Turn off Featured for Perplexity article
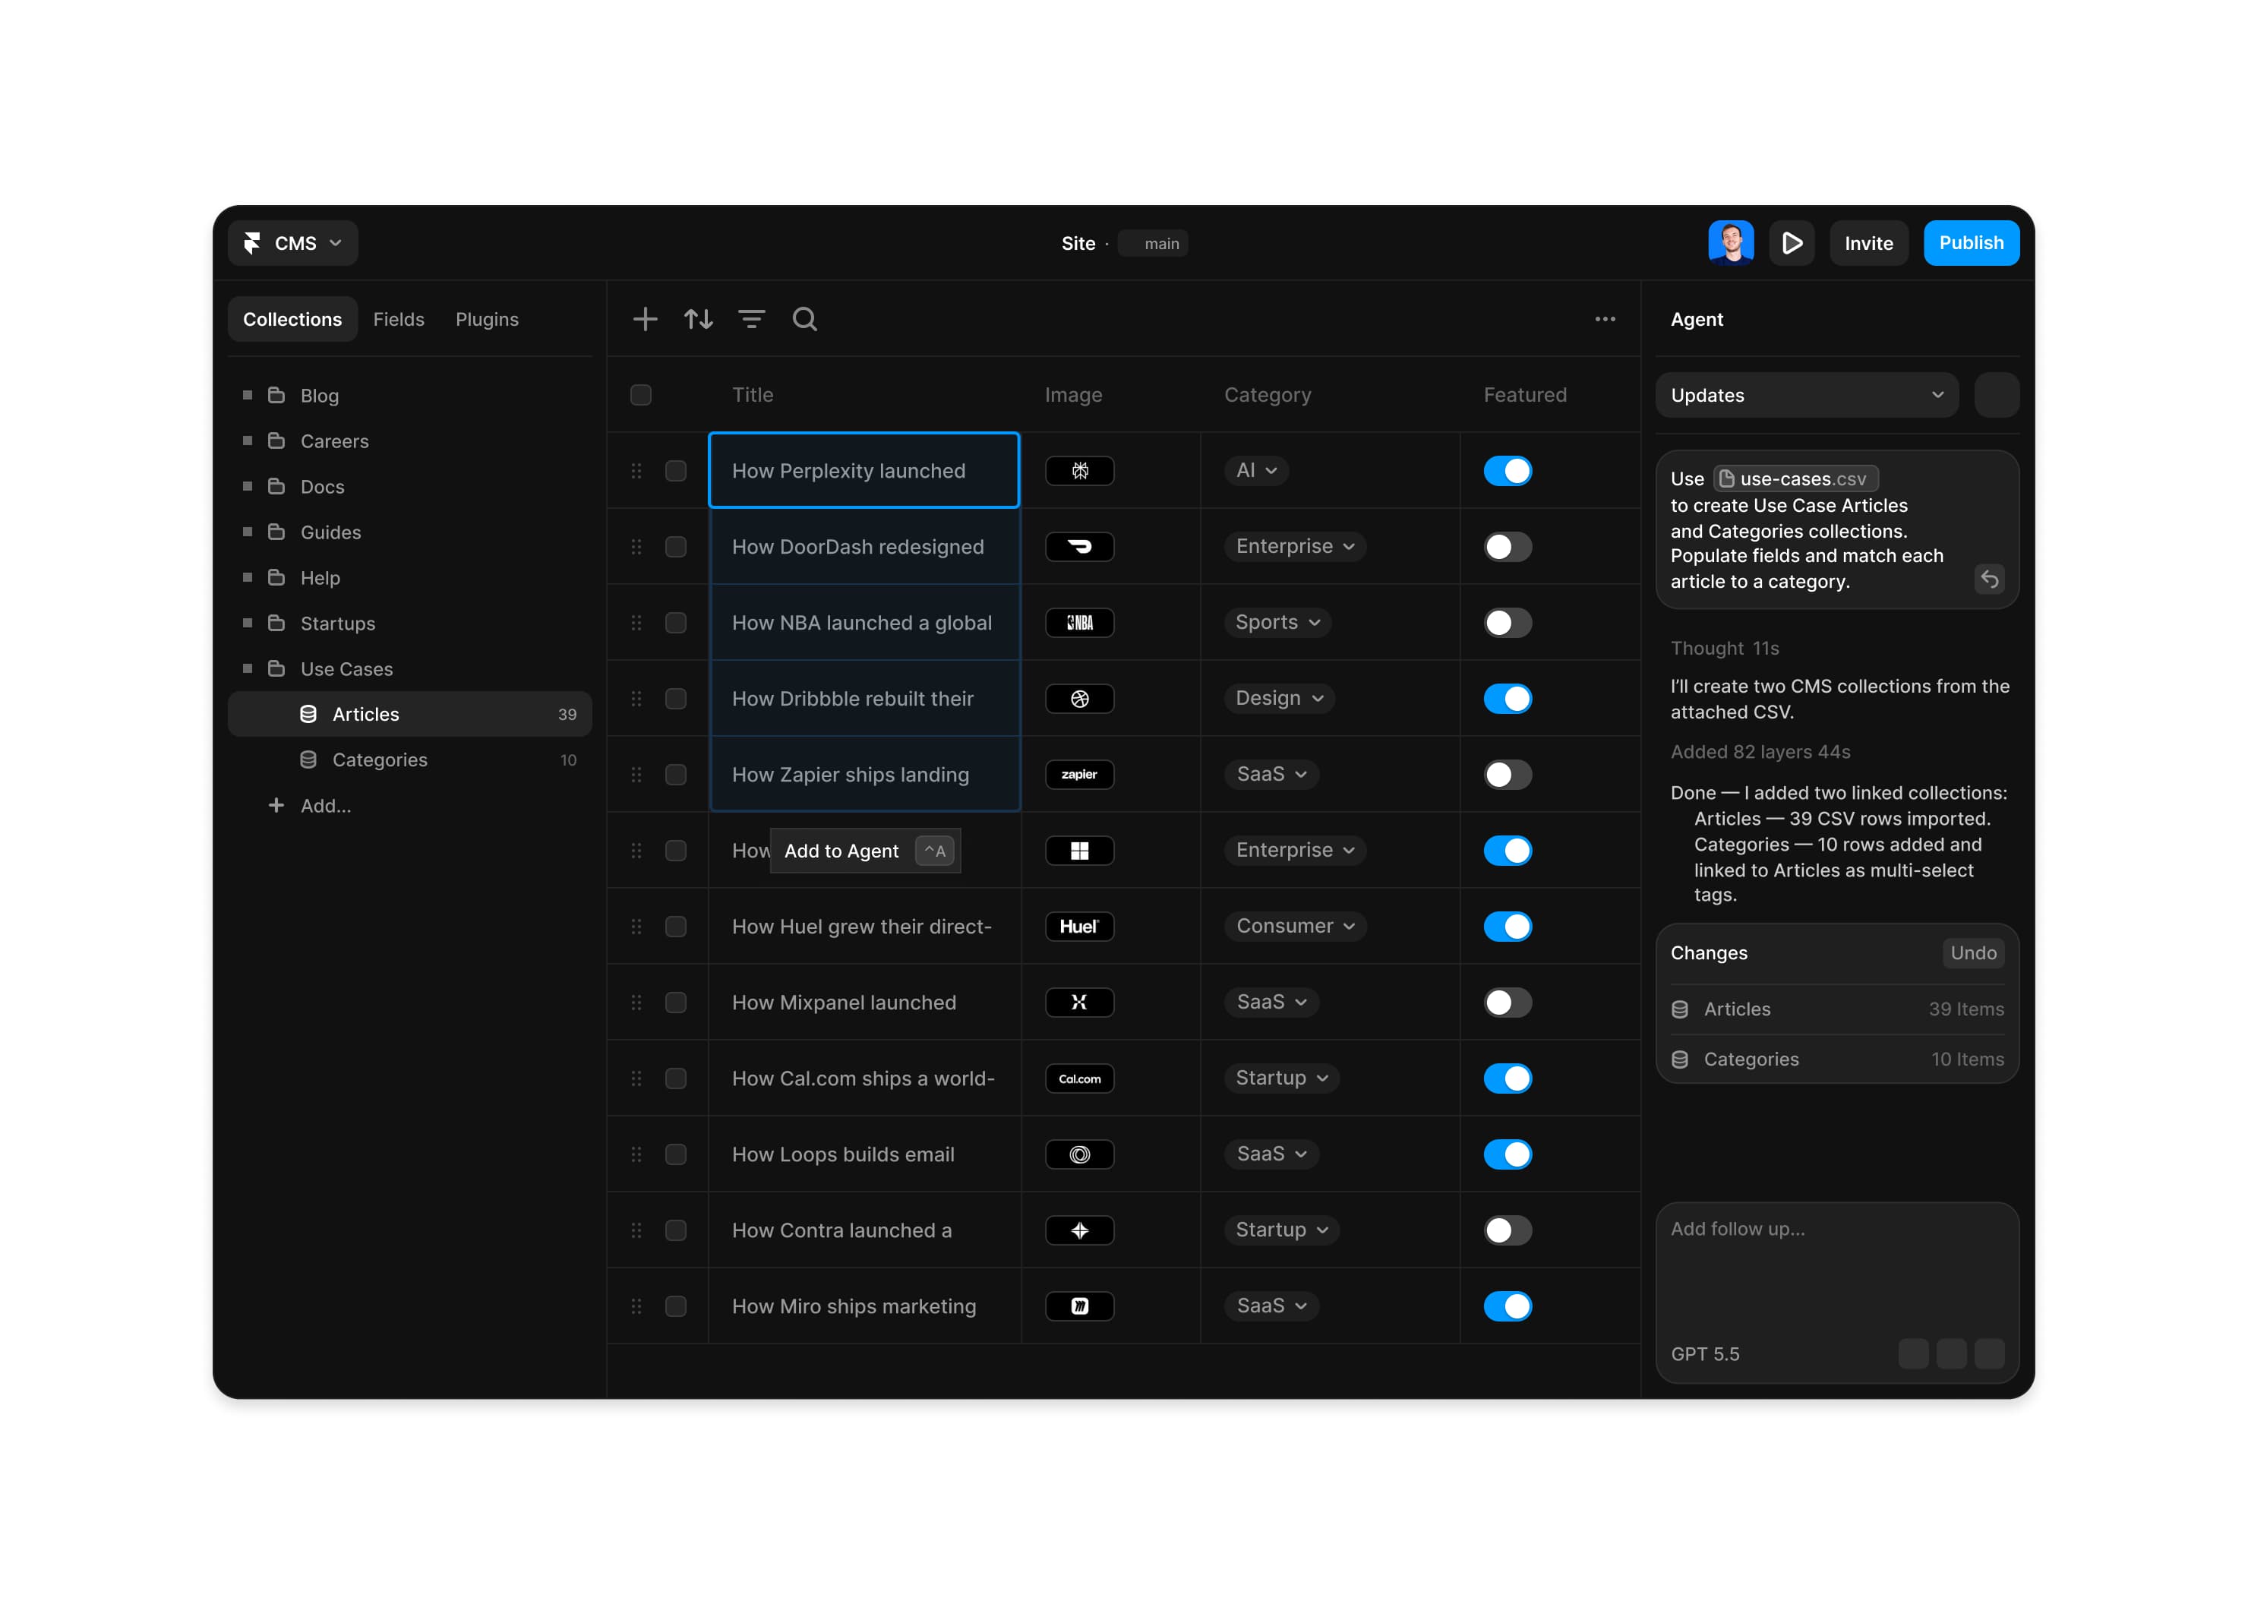This screenshot has width=2248, height=1620. click(x=1508, y=471)
